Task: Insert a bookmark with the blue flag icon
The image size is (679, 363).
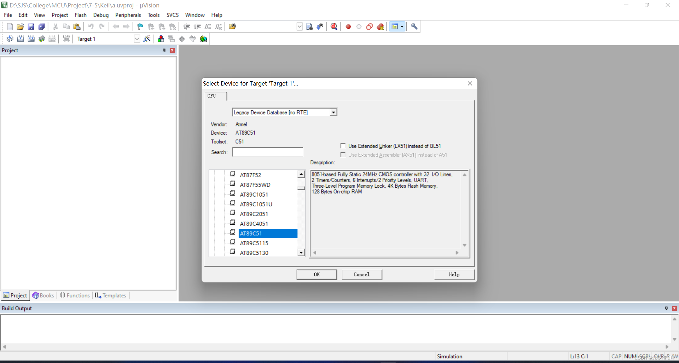Action: (140, 27)
